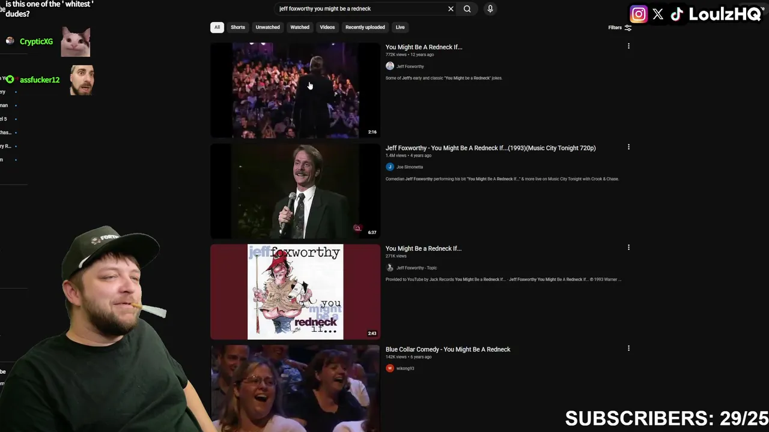Clear the search box with the X icon
This screenshot has height=432, width=769.
pyautogui.click(x=451, y=9)
